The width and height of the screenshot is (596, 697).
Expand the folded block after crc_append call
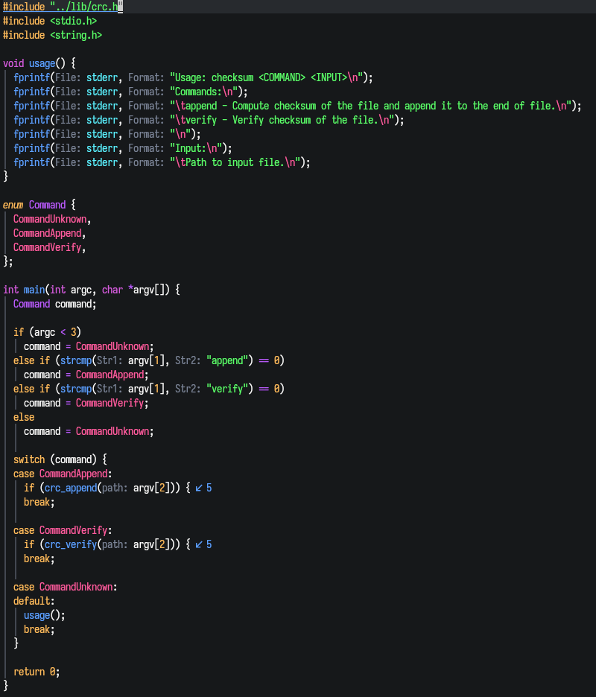(203, 488)
